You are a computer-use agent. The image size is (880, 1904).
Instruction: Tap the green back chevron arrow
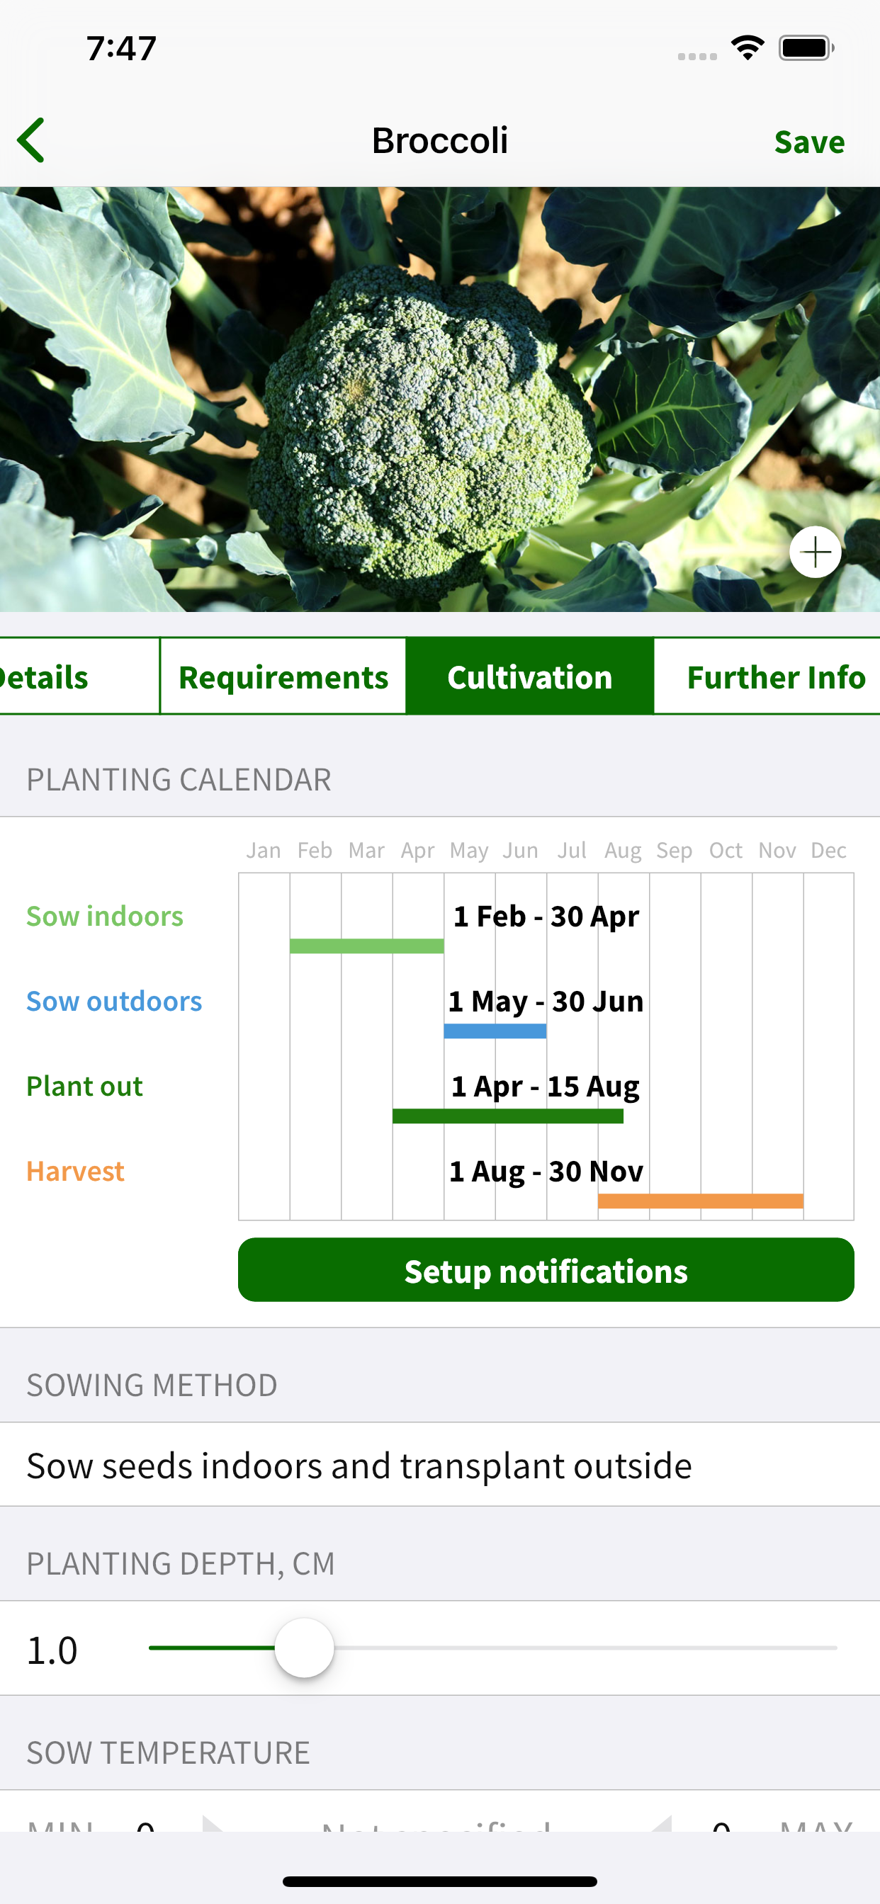tap(31, 140)
